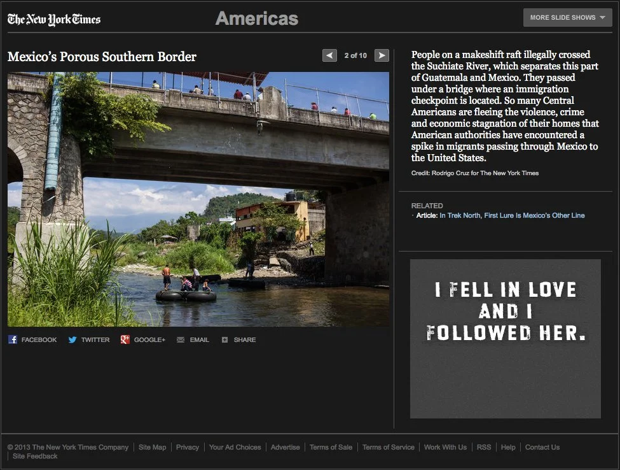
Task: Open the Share options icon
Action: 238,339
